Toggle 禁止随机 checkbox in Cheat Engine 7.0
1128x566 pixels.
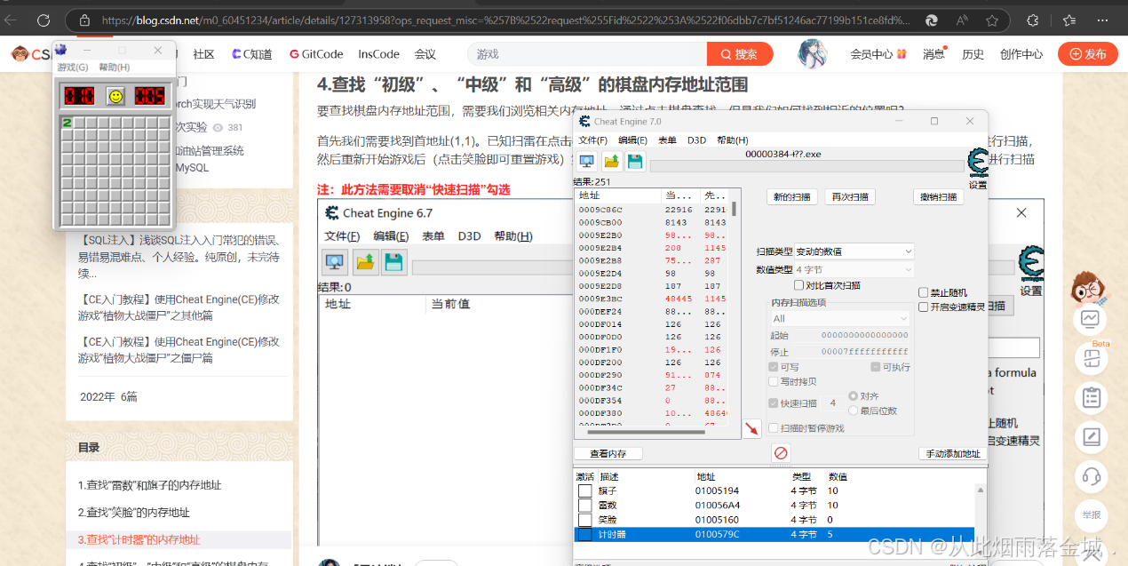point(923,292)
